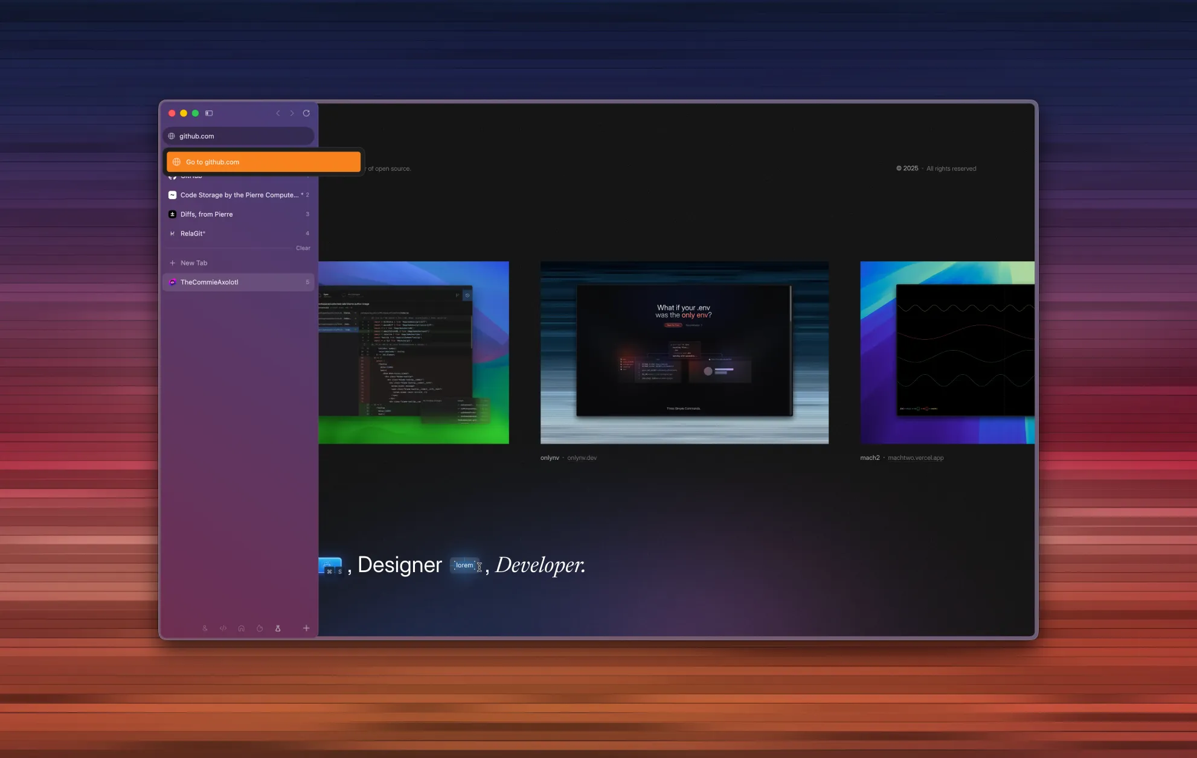Navigate back with the left arrow
Screen dimensions: 1197x758
(278, 113)
